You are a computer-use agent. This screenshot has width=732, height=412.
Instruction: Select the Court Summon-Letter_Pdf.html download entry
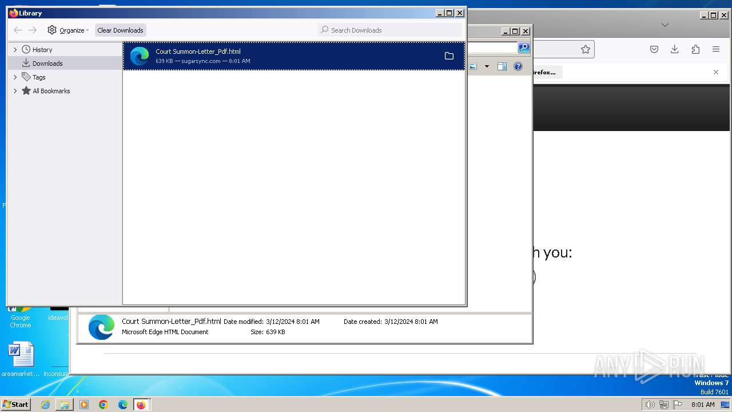point(294,56)
